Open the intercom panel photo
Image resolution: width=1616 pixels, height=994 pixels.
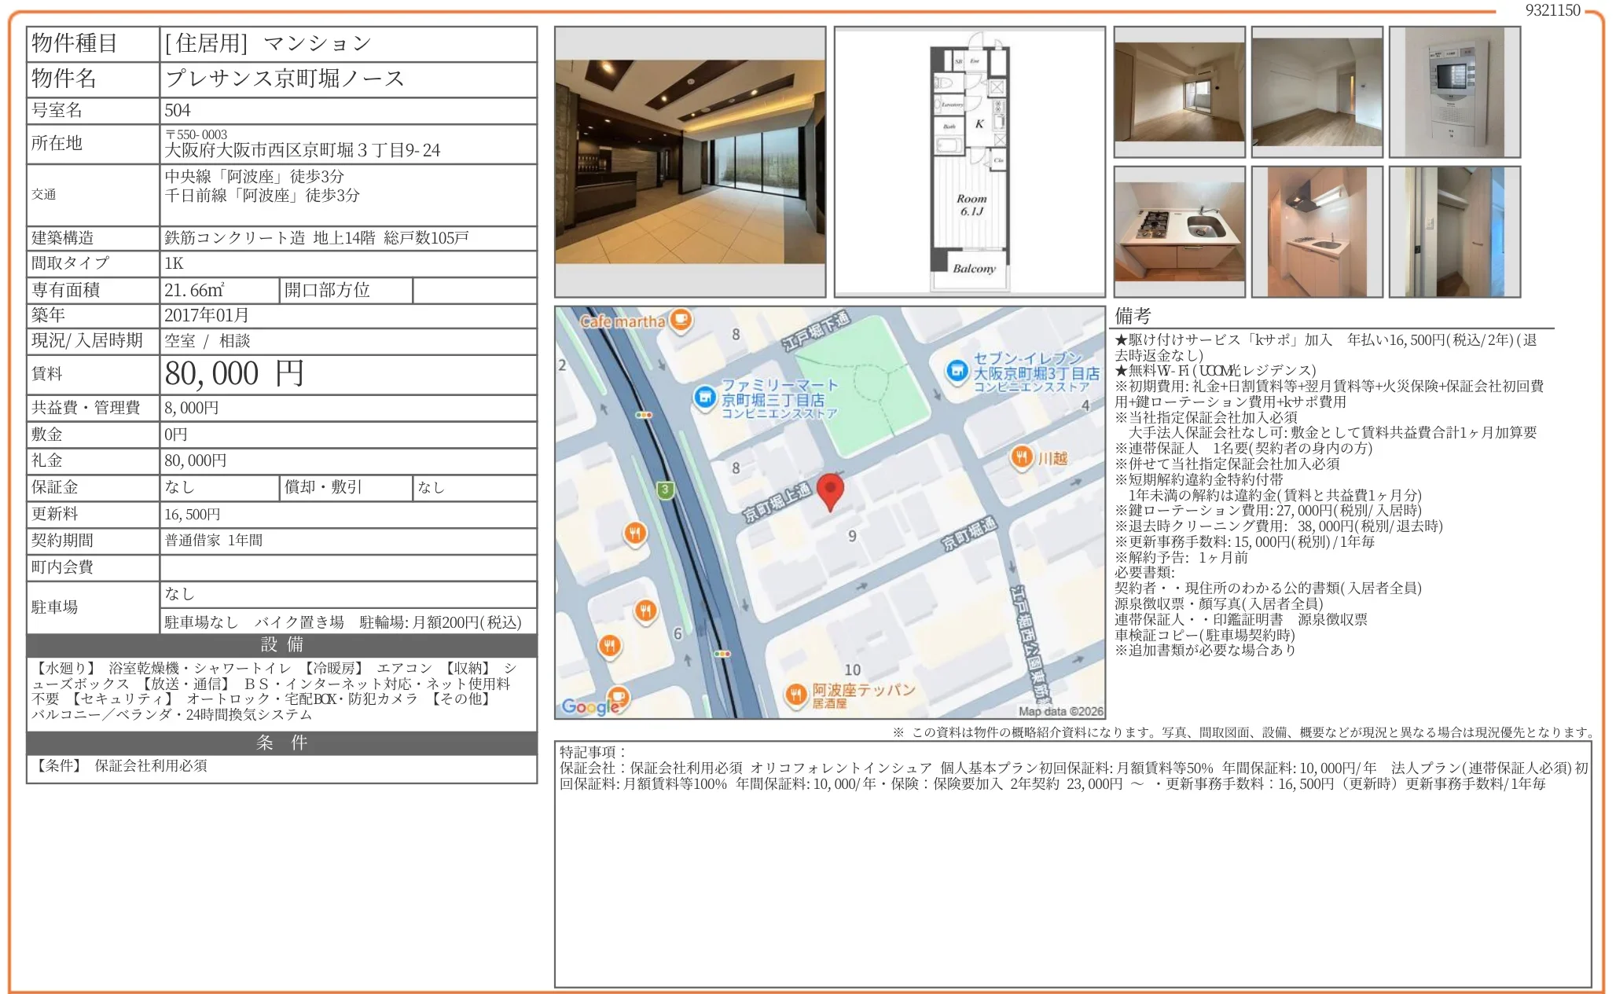tap(1454, 92)
